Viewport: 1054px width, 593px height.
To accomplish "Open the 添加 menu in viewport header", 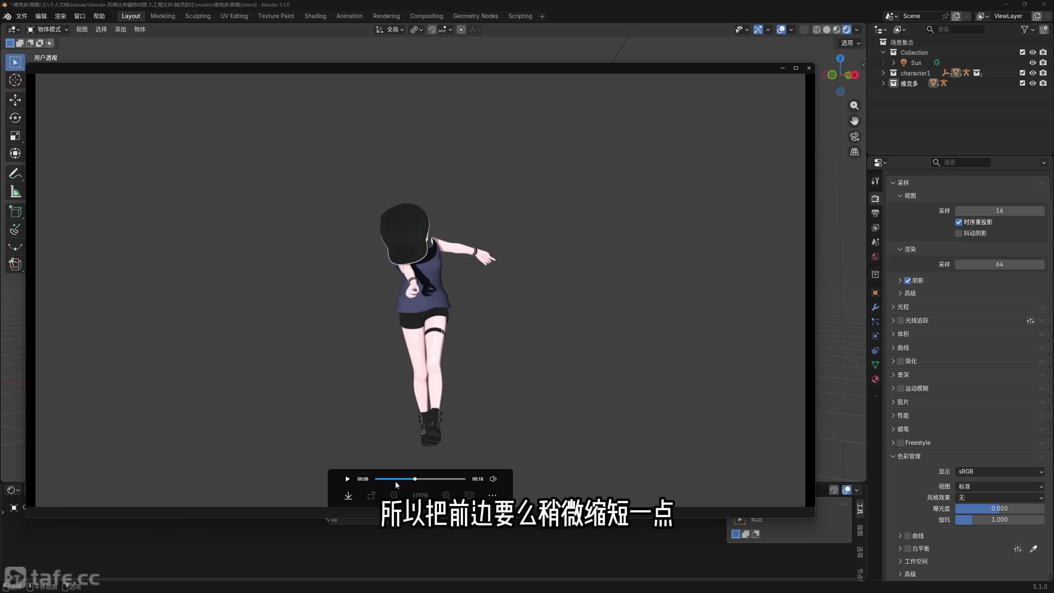I will (120, 30).
